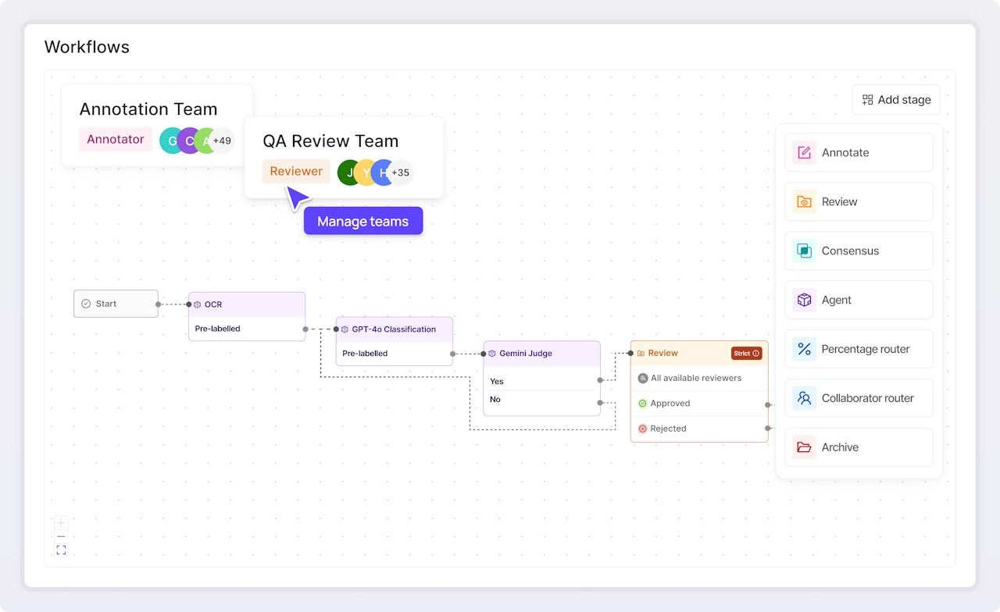Click the Review folder icon in the stage panel
The width and height of the screenshot is (1000, 612).
pyautogui.click(x=804, y=201)
